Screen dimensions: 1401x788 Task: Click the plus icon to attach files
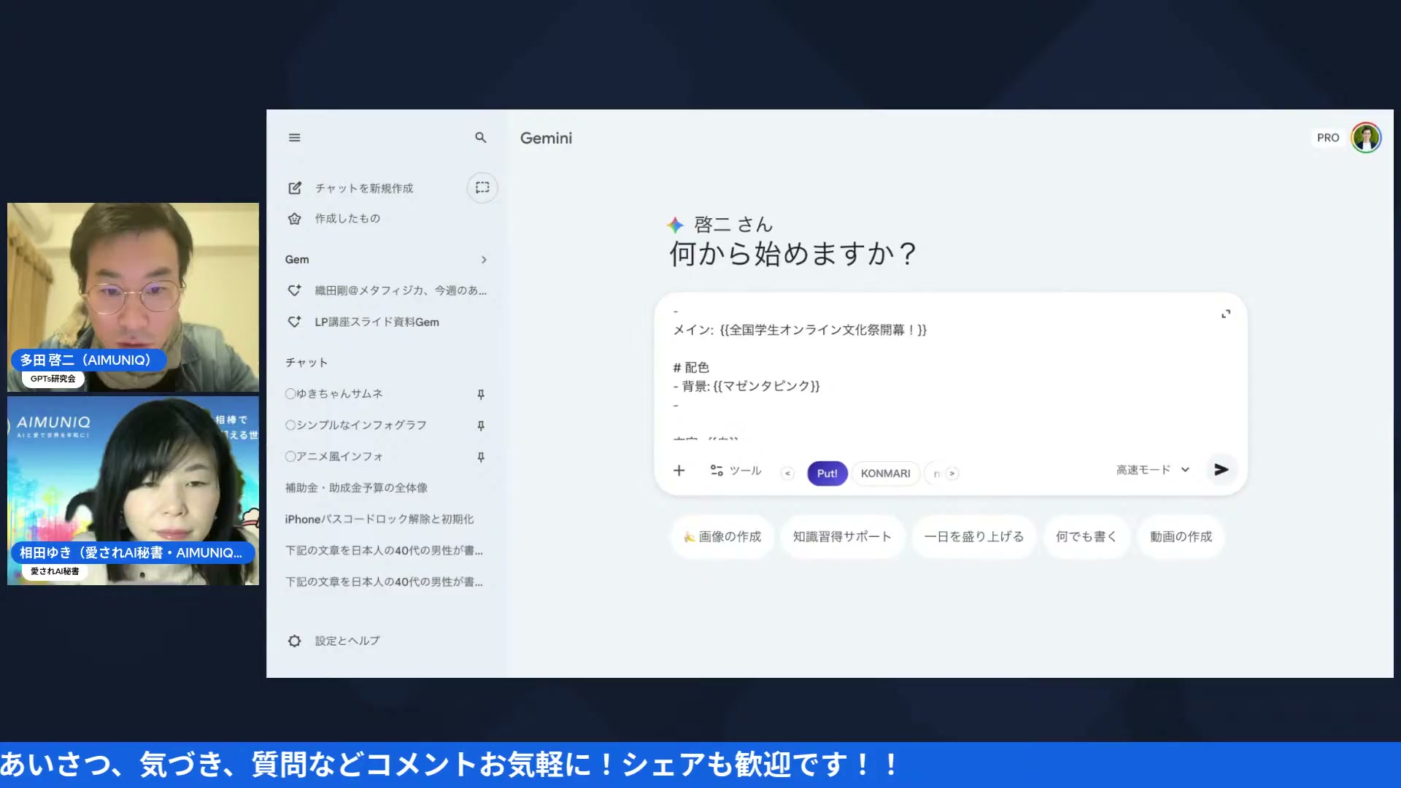pyautogui.click(x=679, y=471)
